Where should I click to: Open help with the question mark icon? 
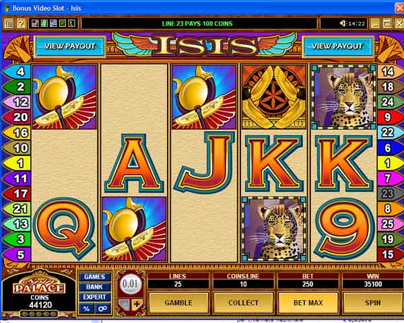pos(21,24)
